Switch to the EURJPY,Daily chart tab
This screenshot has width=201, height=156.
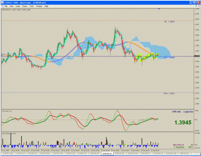pos(8,153)
